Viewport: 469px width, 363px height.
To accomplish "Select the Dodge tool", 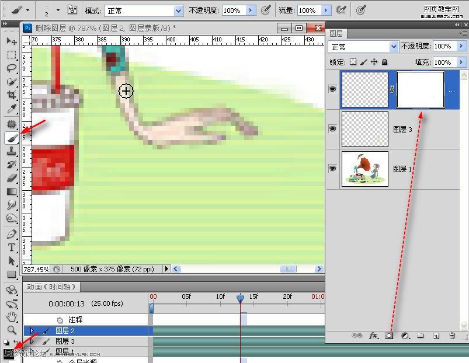I will 11,218.
